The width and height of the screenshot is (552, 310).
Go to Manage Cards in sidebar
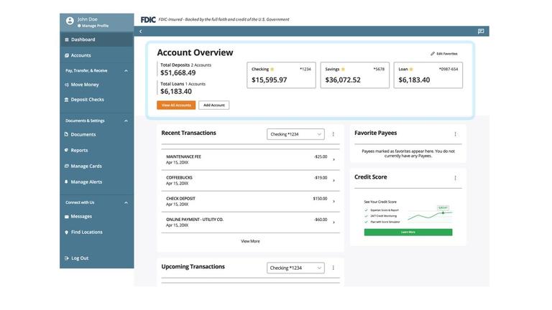click(86, 166)
